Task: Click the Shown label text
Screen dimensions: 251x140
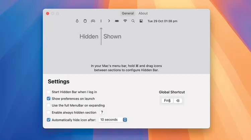Action: point(112,37)
